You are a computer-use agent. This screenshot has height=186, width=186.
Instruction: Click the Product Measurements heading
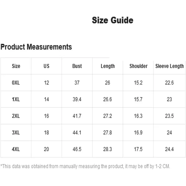pyautogui.click(x=36, y=47)
